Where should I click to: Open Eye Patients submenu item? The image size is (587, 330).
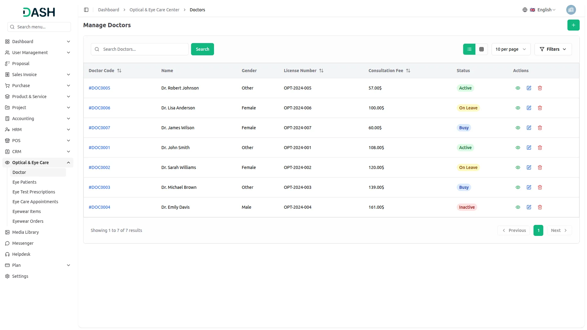pyautogui.click(x=24, y=182)
